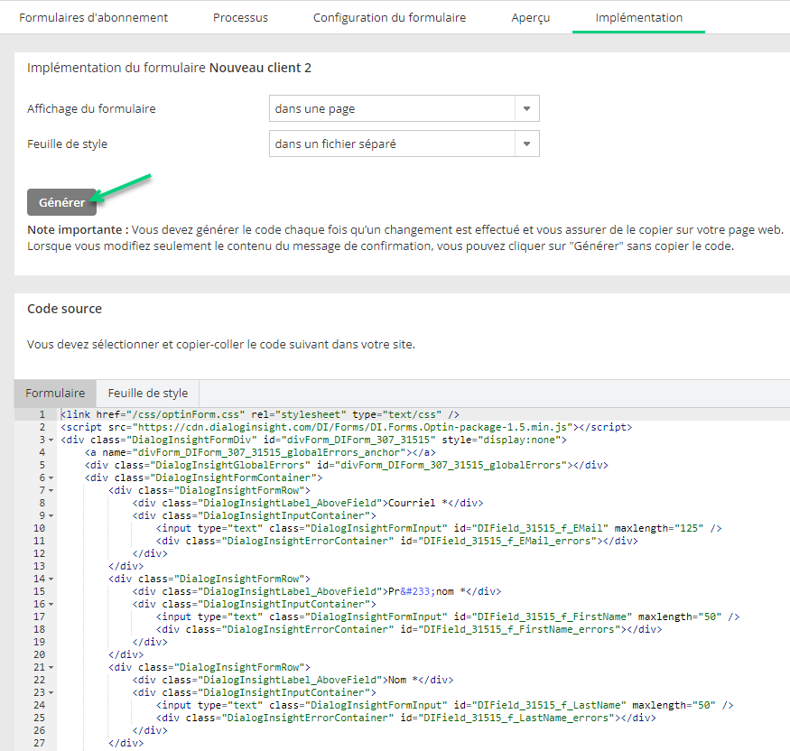790x751 pixels.
Task: Click the 'Pr&#233;nom *' label code line
Action: 317,591
